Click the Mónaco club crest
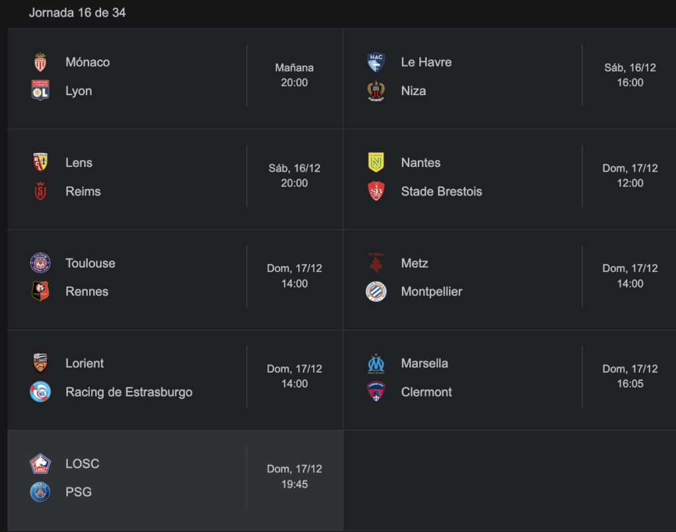 pos(40,62)
